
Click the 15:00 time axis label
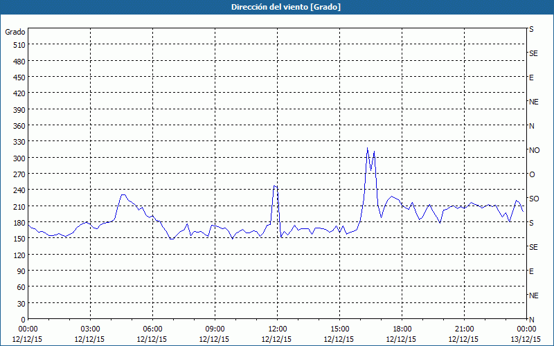pos(339,329)
